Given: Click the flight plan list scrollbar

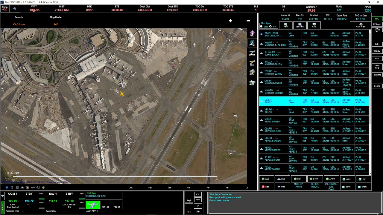Looking at the screenshot, I should (x=370, y=102).
